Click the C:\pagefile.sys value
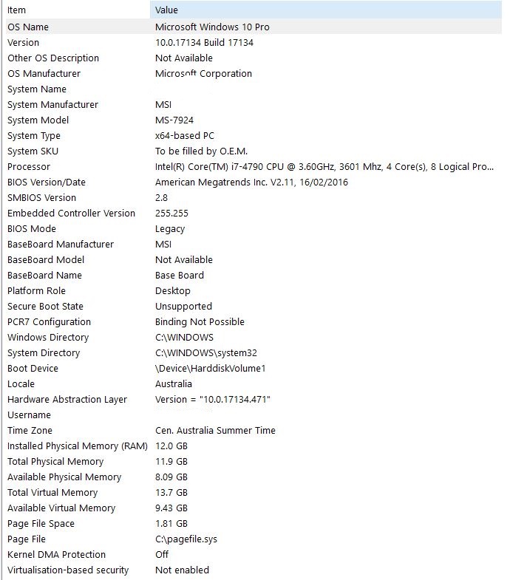Screen dimensions: 524x580 tap(186, 539)
